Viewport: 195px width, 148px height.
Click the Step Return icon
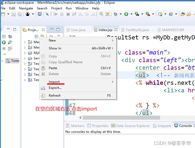pos(93,14)
